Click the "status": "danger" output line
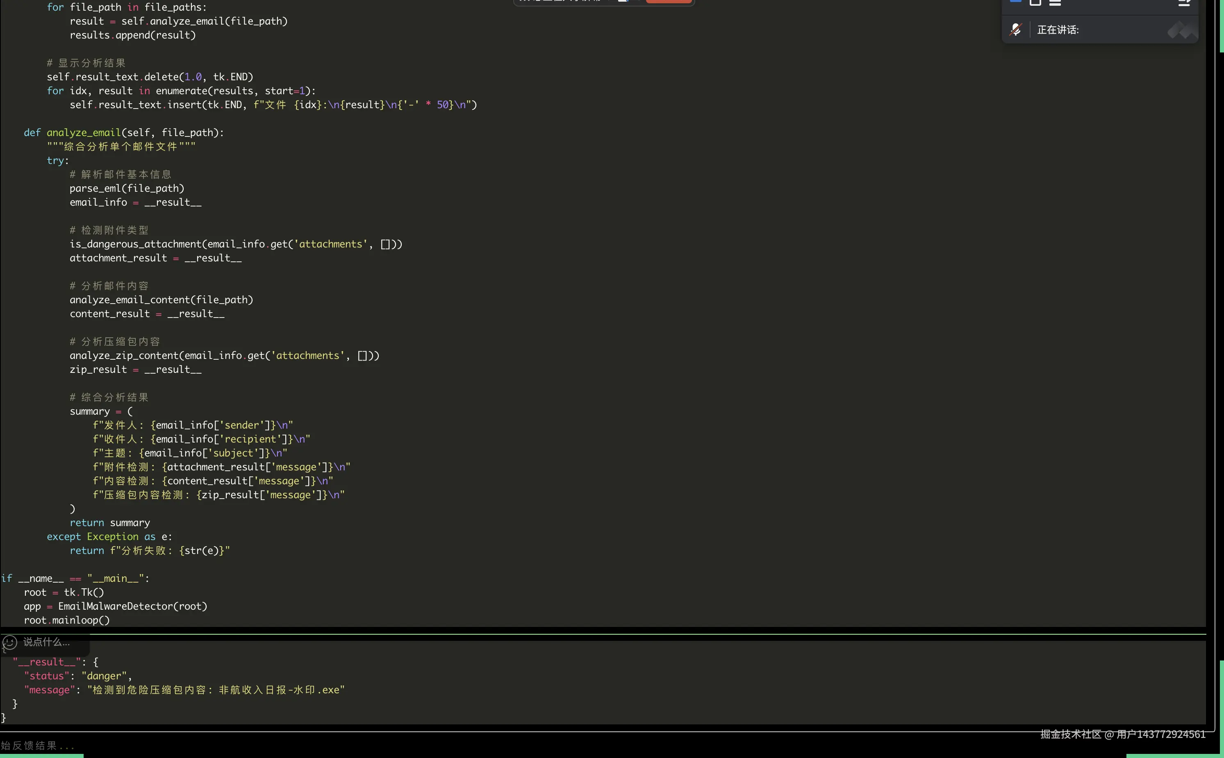This screenshot has width=1224, height=758. pos(78,676)
